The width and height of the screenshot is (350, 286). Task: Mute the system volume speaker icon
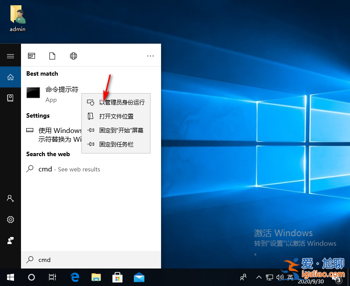pyautogui.click(x=280, y=277)
